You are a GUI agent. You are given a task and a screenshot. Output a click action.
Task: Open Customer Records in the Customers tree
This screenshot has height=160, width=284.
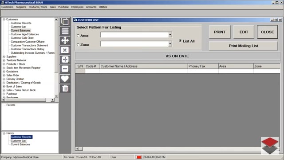coord(21,23)
